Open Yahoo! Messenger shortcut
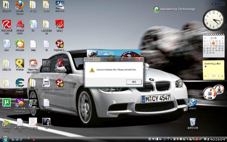The width and height of the screenshot is (227, 142). point(20,105)
